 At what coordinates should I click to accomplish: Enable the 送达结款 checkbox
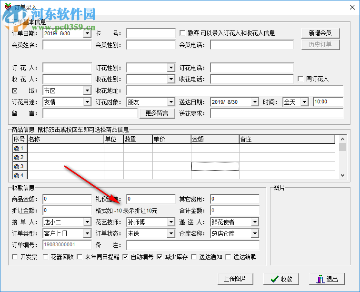[228, 257]
